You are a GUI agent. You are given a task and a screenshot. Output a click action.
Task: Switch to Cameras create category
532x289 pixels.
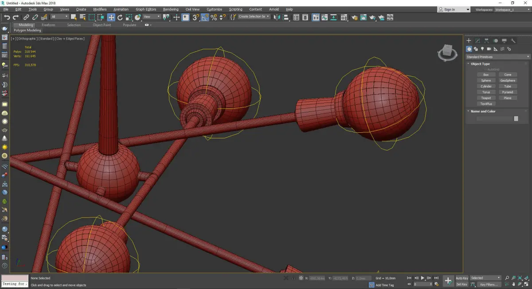[x=489, y=49]
